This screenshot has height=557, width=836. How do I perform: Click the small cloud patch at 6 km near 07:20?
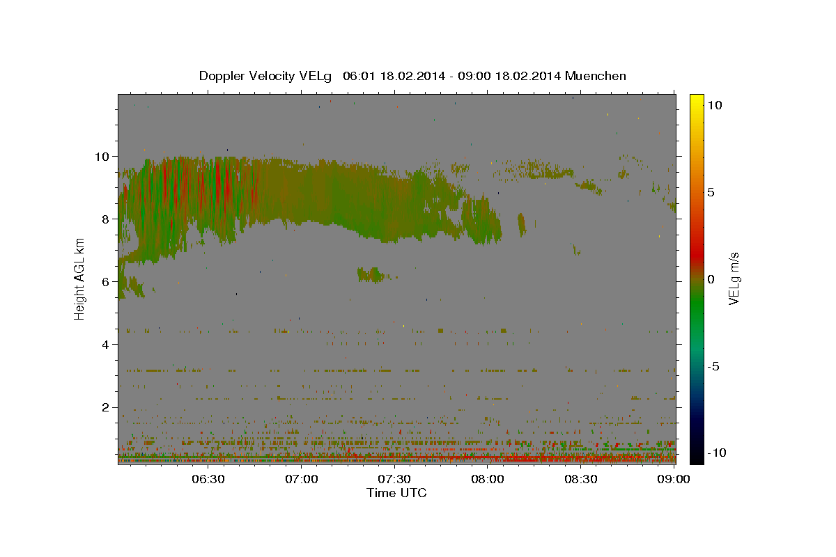[371, 274]
